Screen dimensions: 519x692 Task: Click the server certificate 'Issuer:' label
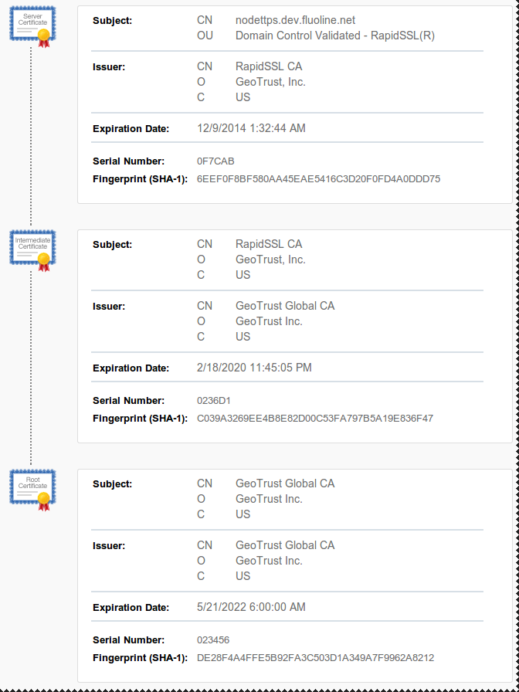[109, 67]
